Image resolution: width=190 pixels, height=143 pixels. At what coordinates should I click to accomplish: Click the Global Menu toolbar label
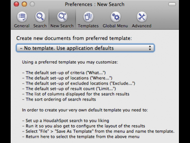tap(115, 26)
